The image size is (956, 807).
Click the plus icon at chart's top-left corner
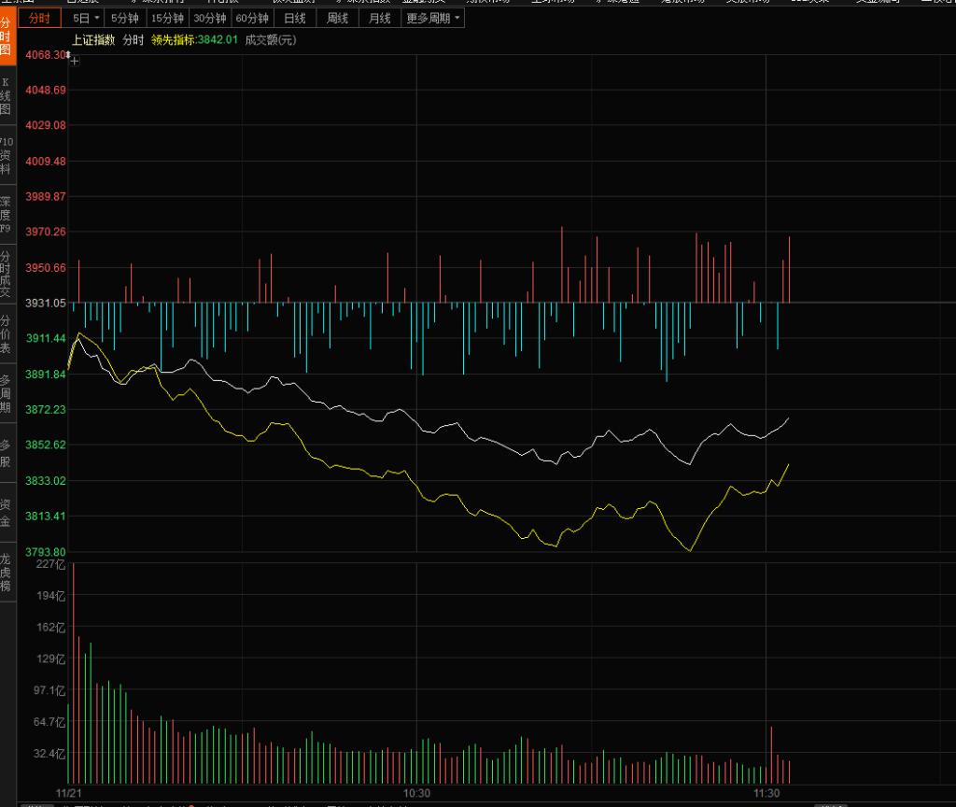click(x=74, y=61)
